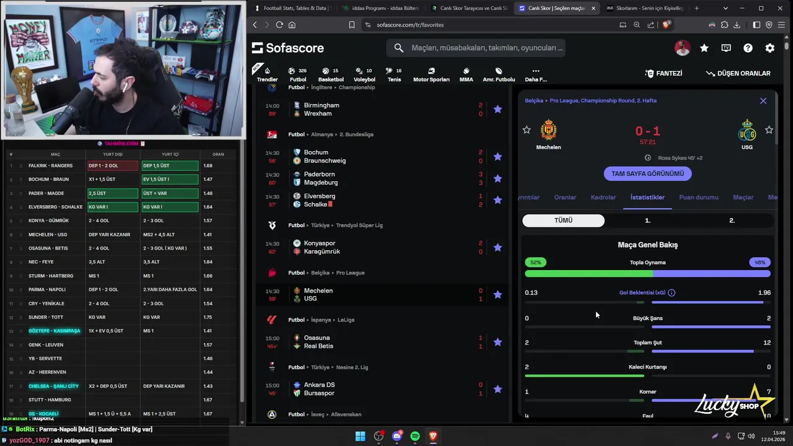Unfavorite the Birmingham-Wrexham match
This screenshot has height=446, width=793.
(497, 109)
